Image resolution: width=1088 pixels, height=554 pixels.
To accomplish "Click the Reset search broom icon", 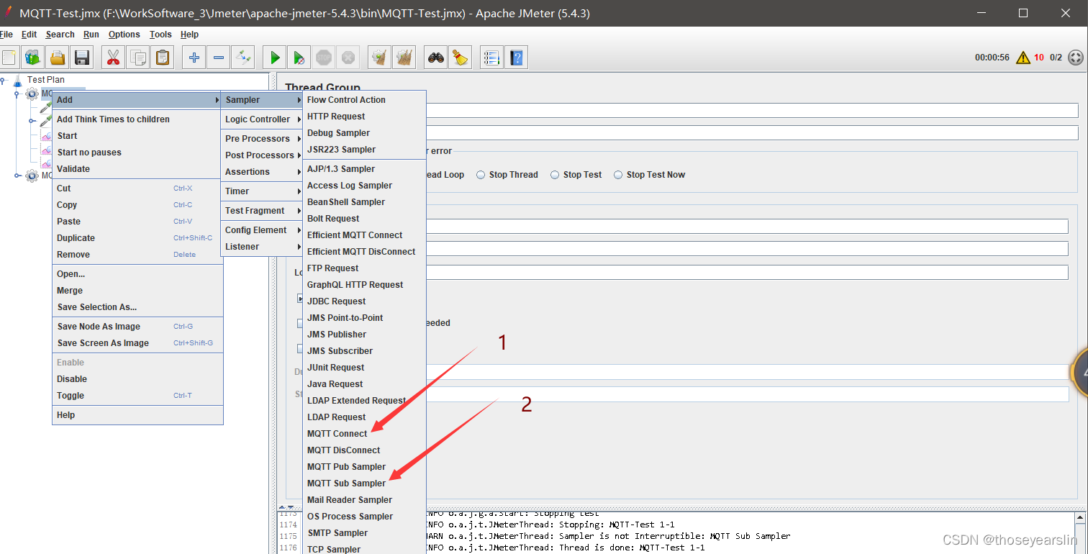I will (460, 58).
